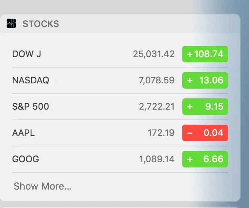Click the DOW J price 25,031.42

coord(154,54)
